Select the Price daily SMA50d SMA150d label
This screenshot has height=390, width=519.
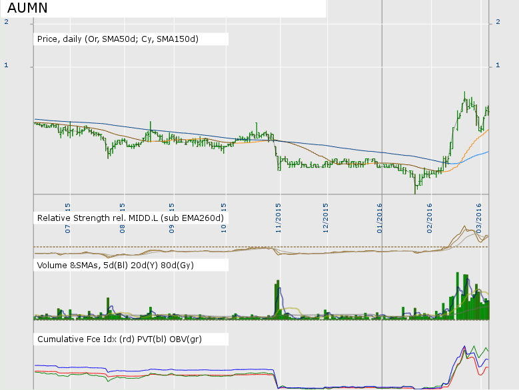coord(118,39)
